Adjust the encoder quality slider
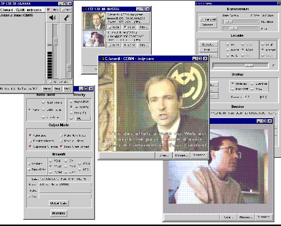 [x=250, y=65]
